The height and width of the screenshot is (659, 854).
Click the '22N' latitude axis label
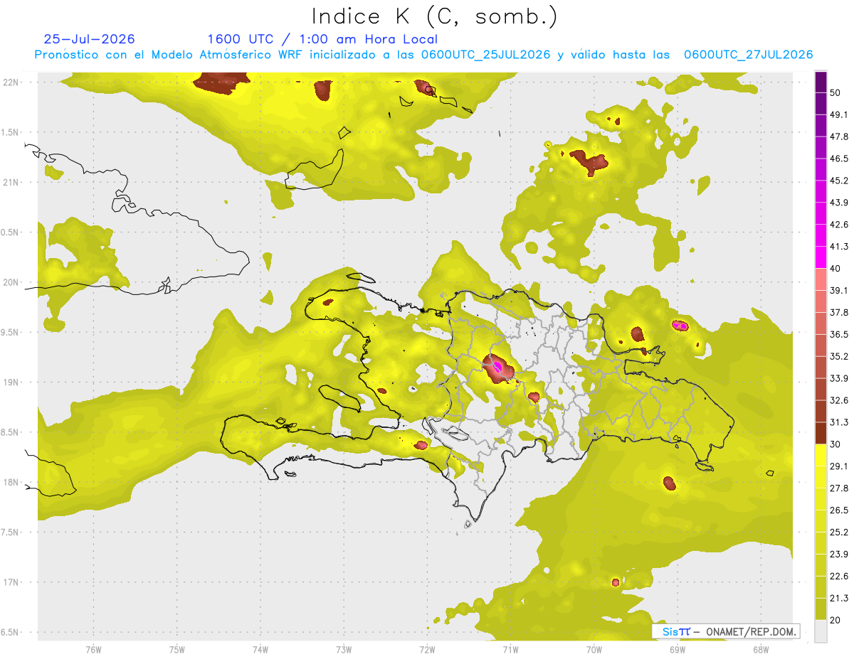[11, 82]
